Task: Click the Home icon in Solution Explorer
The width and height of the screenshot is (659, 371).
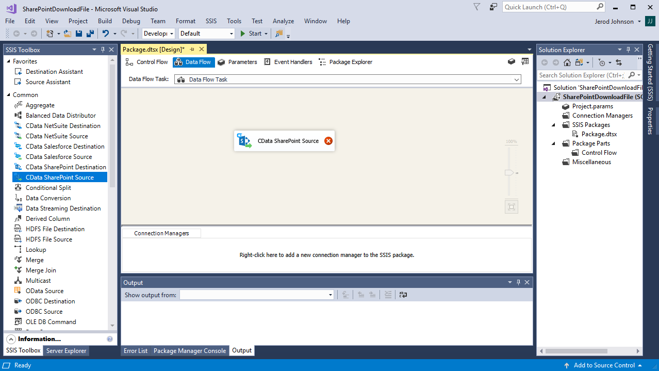Action: pos(567,62)
